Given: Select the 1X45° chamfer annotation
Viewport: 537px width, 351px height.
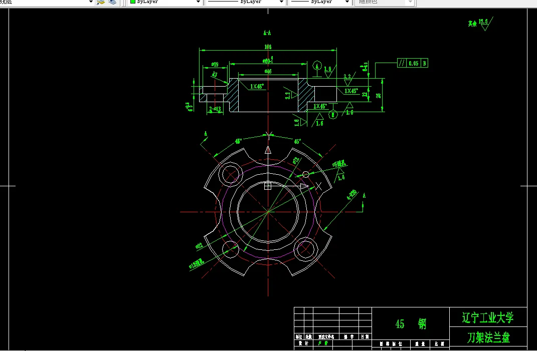Looking at the screenshot, I should click(x=257, y=86).
